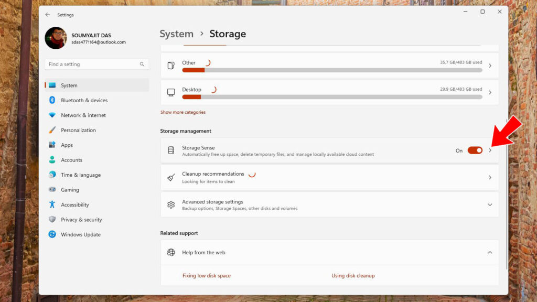
Task: Turn off the Storage Sense toggle
Action: click(x=475, y=150)
